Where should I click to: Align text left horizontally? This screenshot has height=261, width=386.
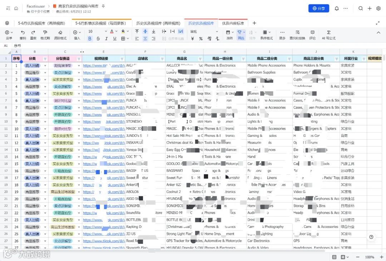click(x=137, y=38)
